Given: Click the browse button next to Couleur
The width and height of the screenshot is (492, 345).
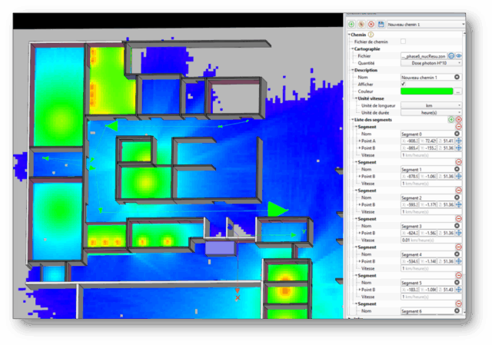Looking at the screenshot, I should (x=458, y=91).
